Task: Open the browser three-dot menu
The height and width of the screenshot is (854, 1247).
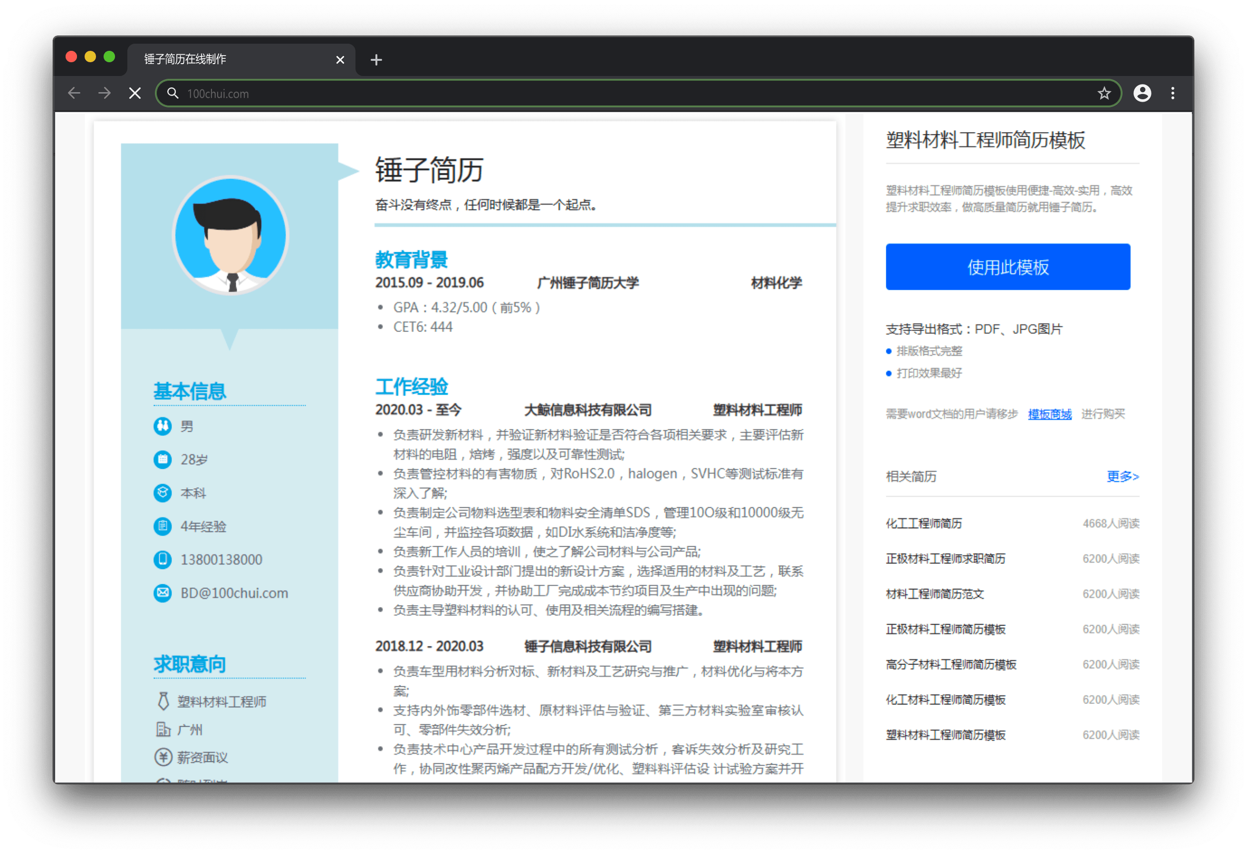Action: click(x=1172, y=94)
